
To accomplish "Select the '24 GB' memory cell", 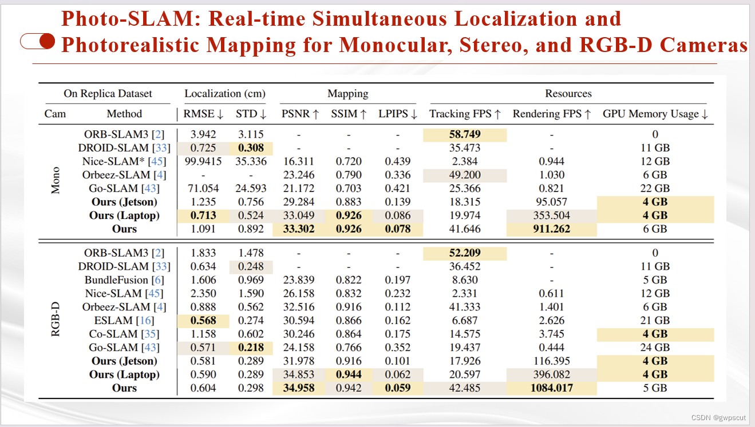I will pos(655,348).
